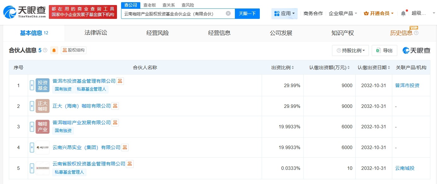437x184 pixels.
Task: Open the 持股比例 dropdown
Action: pyautogui.click(x=350, y=50)
